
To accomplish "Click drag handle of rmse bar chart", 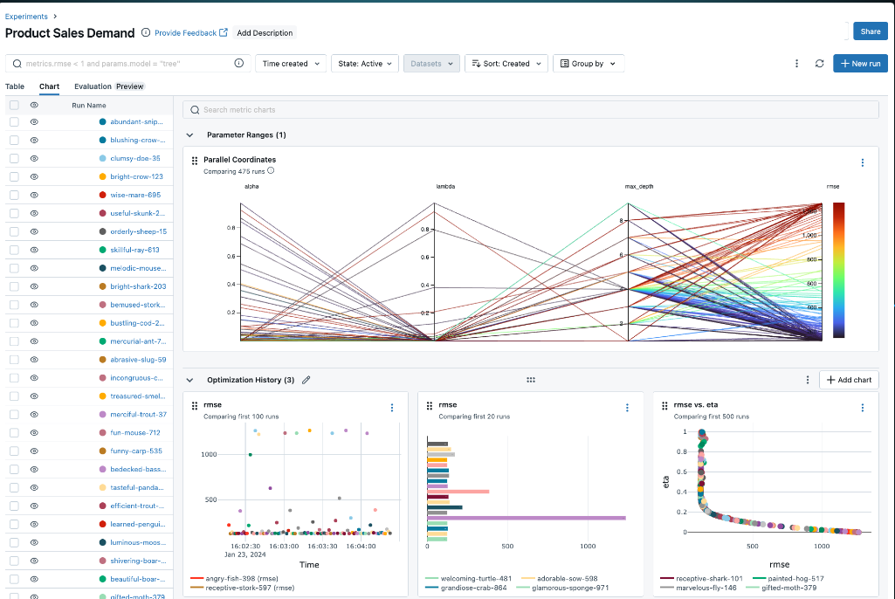I will 430,406.
